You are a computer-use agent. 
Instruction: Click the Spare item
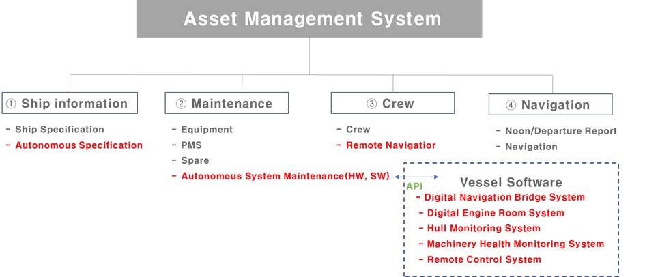[x=195, y=161]
